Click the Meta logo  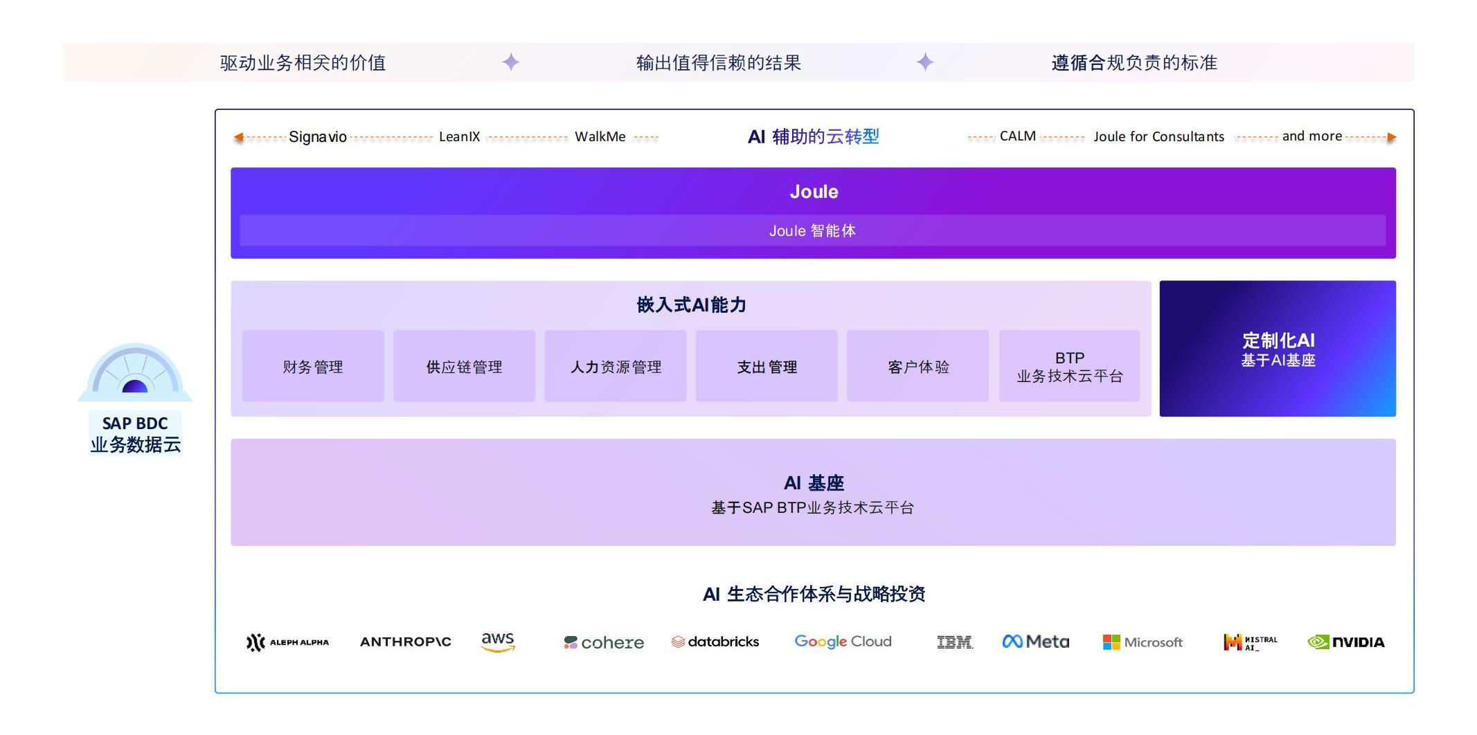1035,641
